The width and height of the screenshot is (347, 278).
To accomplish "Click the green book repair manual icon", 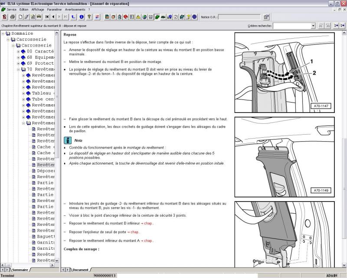I will tap(157, 17).
